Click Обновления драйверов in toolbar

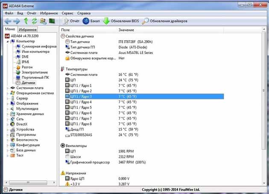(x=164, y=21)
